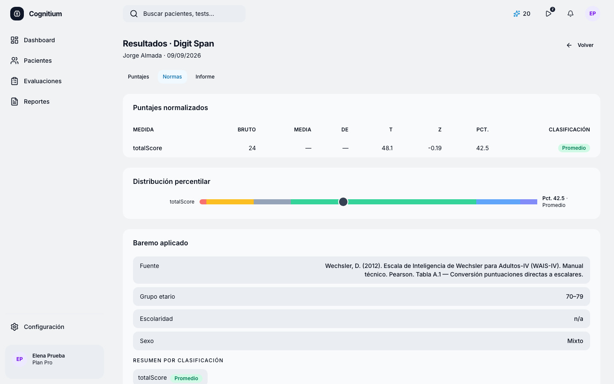Open the Dashboard grid icon

coord(14,40)
